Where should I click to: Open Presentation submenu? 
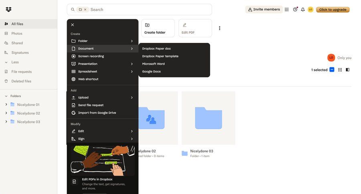[x=102, y=64]
